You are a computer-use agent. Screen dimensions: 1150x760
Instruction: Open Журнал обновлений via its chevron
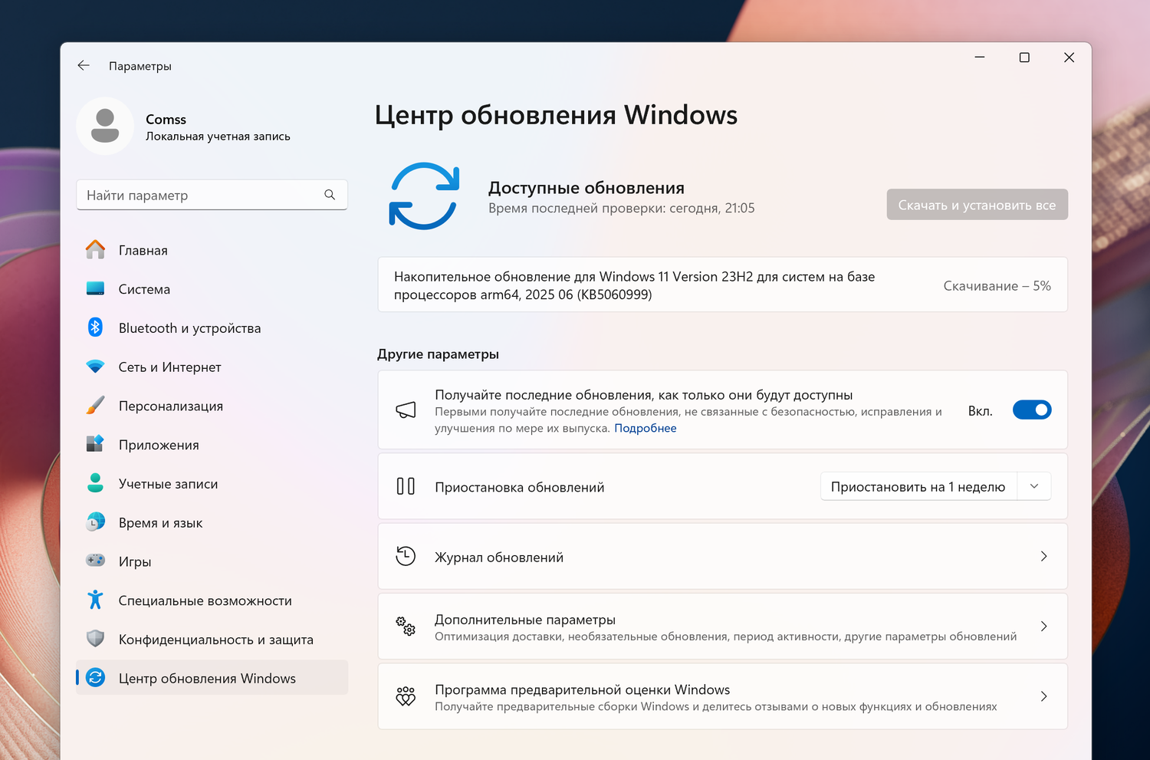pos(1043,556)
